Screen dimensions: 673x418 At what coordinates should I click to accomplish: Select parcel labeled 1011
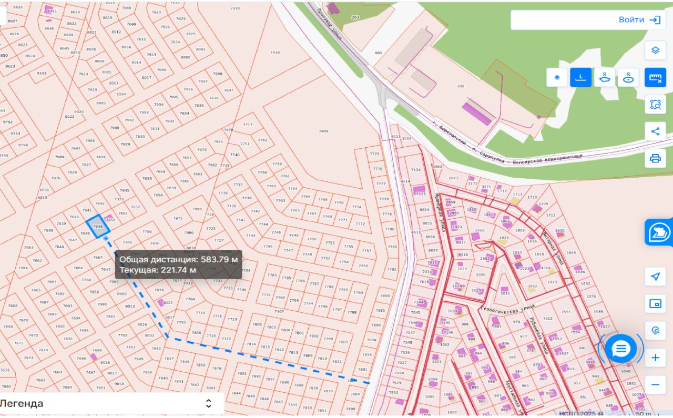505,293
